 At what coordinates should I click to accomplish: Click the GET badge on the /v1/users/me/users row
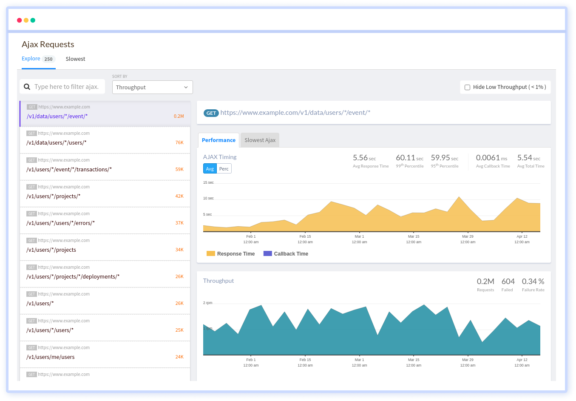tap(32, 347)
